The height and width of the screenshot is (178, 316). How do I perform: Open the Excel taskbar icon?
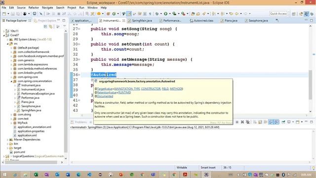[36, 175]
